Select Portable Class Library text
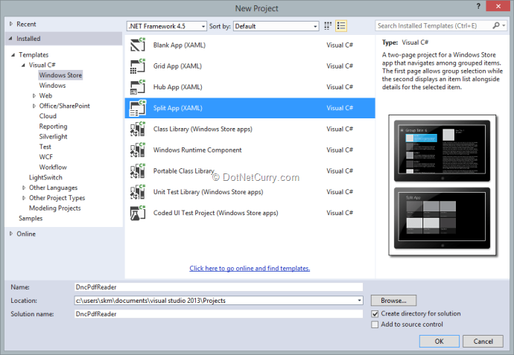 183,171
